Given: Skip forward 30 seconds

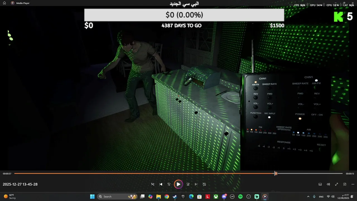Looking at the screenshot, I should 188,184.
